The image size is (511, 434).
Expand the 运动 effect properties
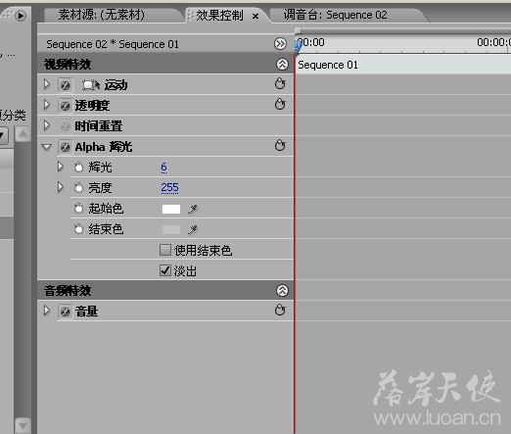coord(47,84)
